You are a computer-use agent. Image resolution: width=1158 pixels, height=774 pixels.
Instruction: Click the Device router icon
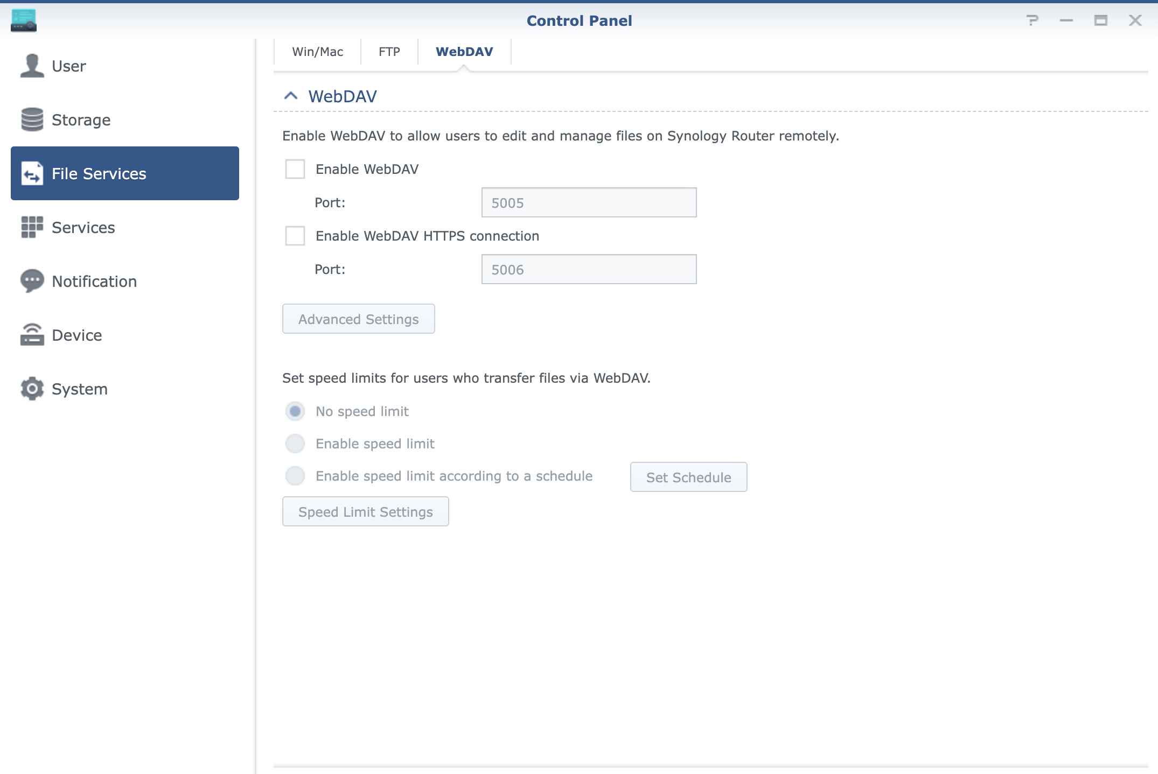click(32, 335)
